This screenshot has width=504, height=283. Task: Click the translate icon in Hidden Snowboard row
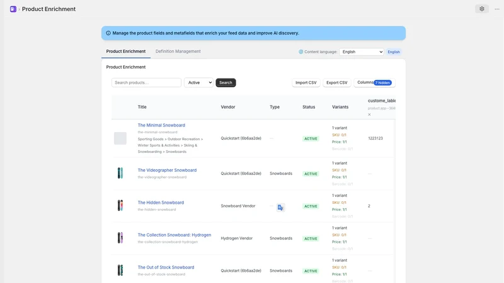point(280,208)
